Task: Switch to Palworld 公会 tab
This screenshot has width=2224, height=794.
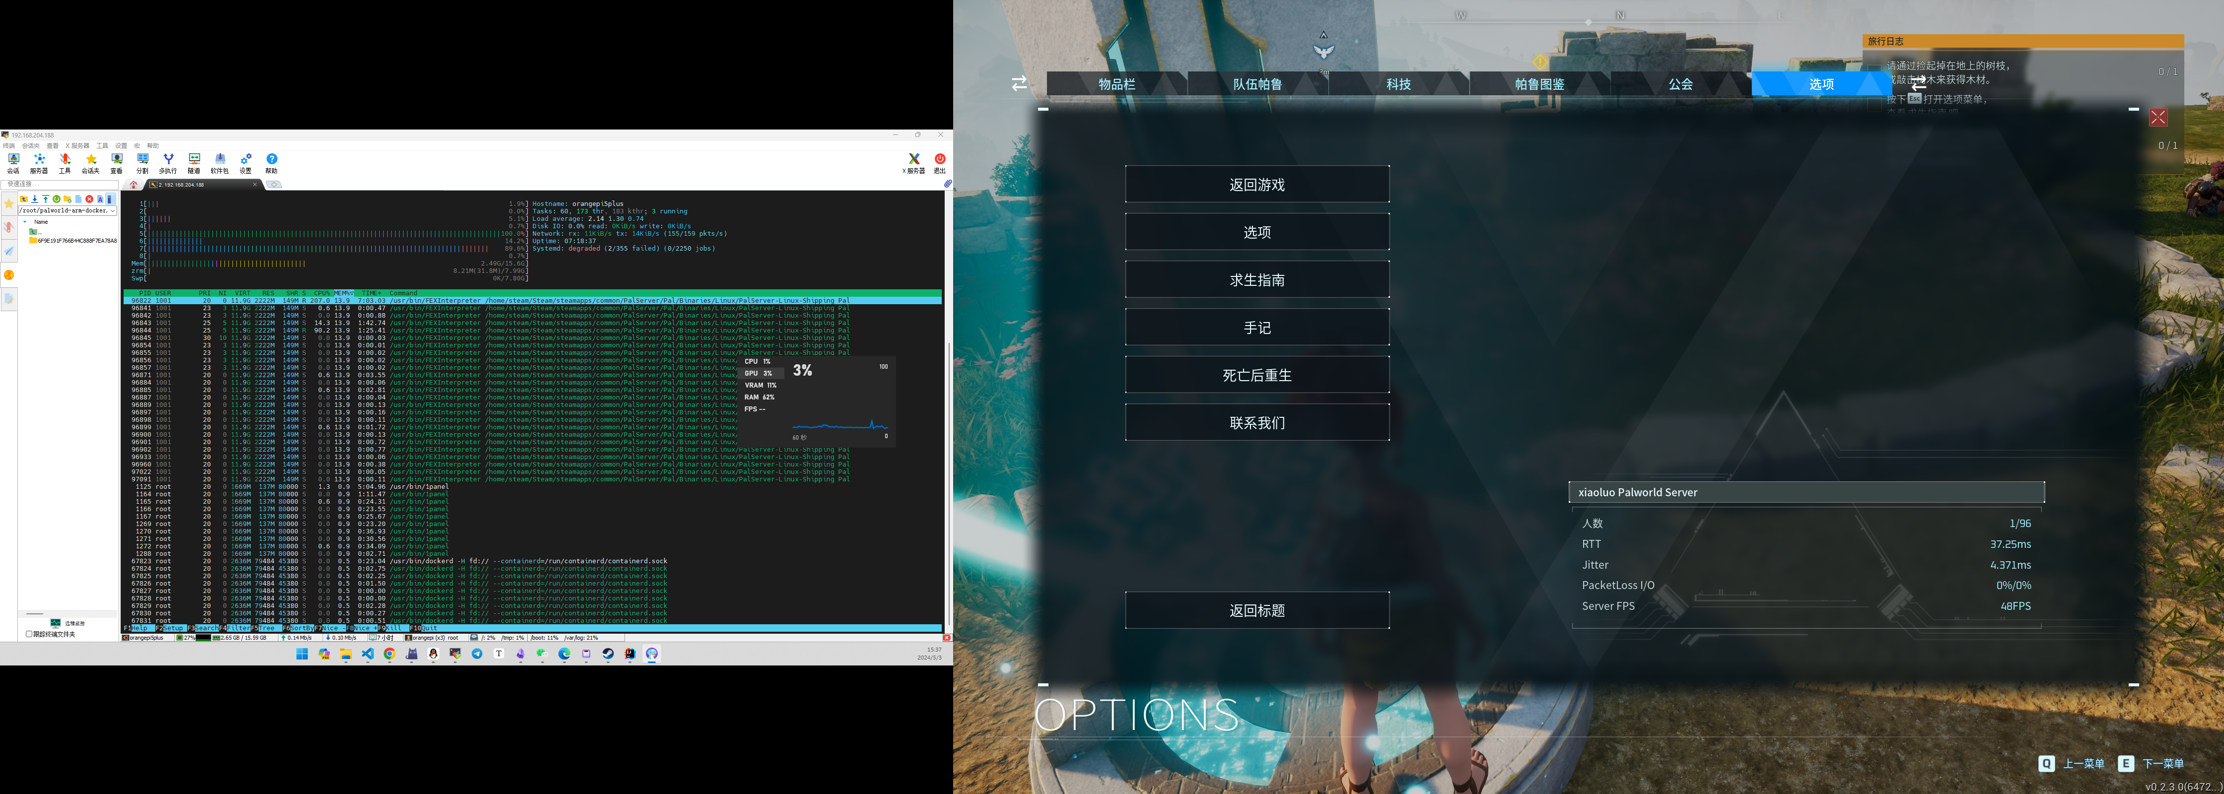Action: (1680, 84)
